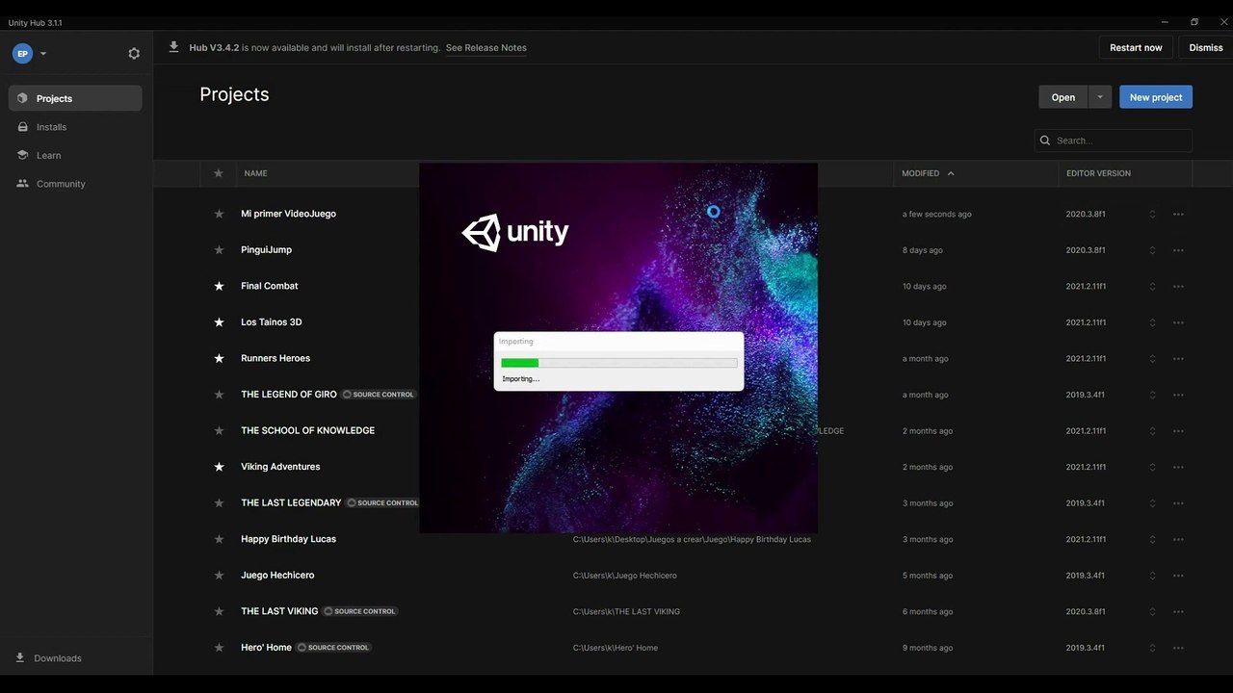Toggle favorite star for Juego Hechicero
1233x693 pixels.
click(219, 576)
